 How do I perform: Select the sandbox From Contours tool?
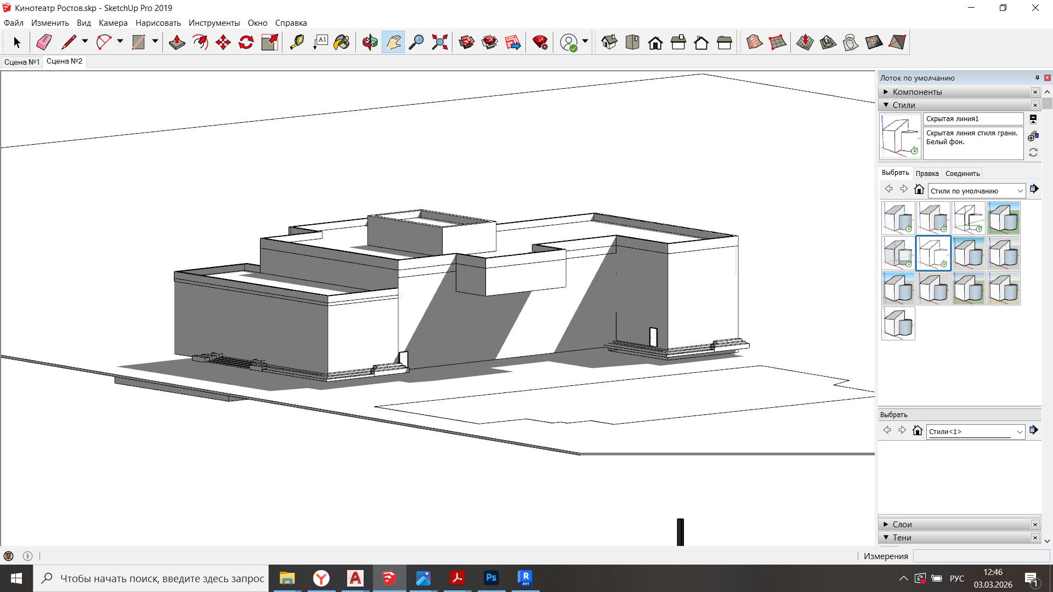coord(755,42)
